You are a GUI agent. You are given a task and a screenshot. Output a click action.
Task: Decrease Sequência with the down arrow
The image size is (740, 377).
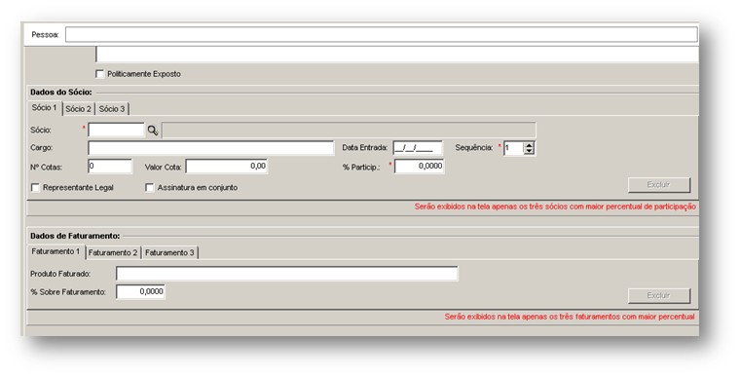529,151
